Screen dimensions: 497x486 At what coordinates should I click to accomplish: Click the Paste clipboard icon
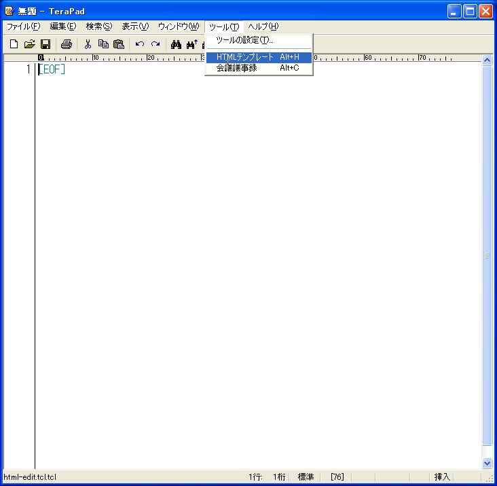(x=119, y=44)
